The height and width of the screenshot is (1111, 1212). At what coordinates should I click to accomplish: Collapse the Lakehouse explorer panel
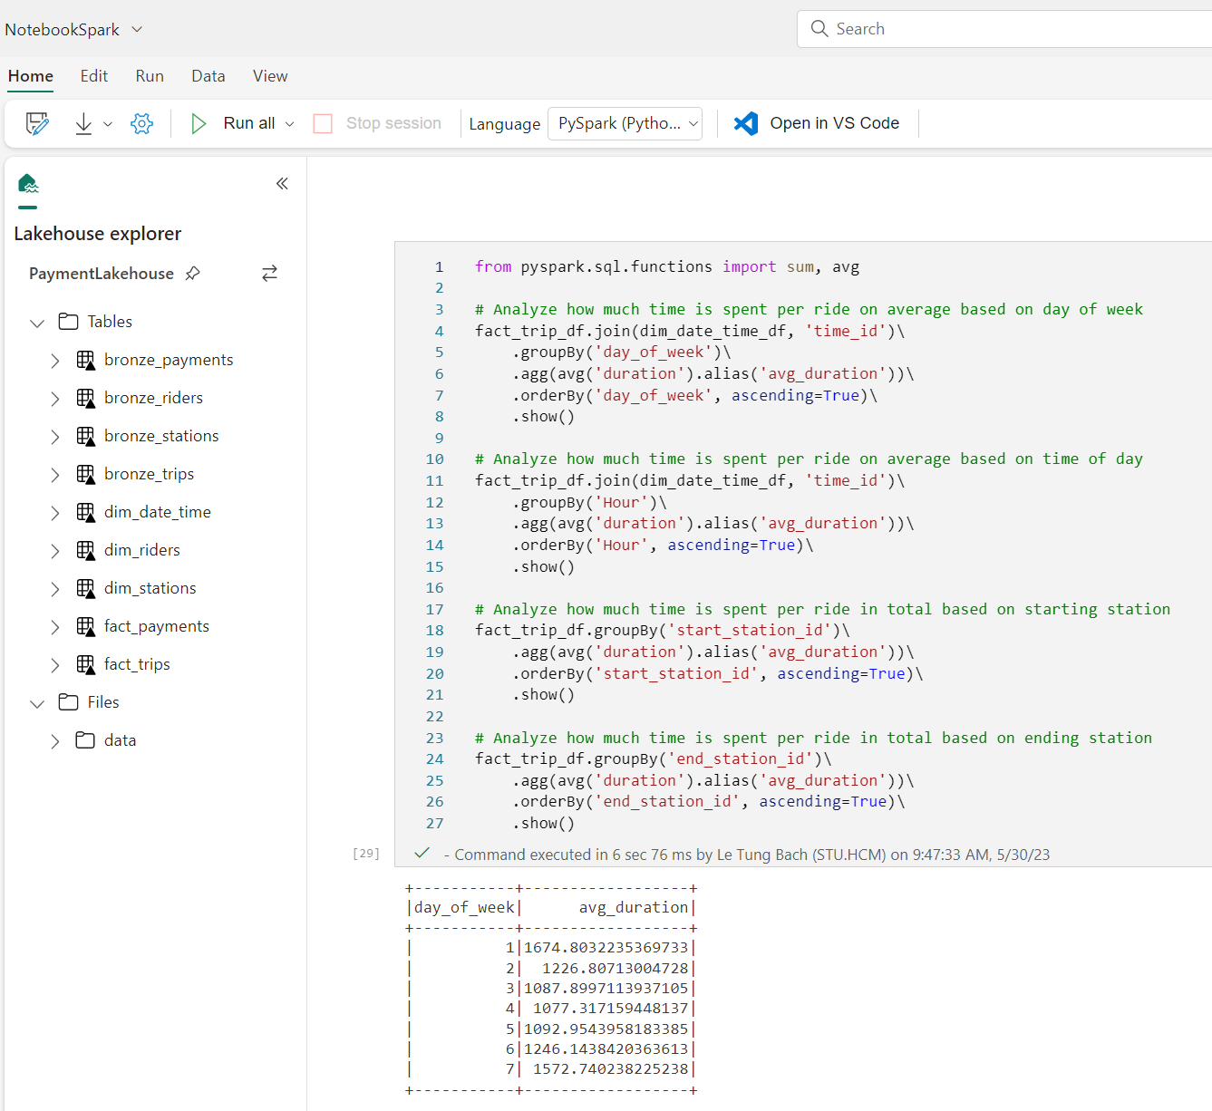coord(282,184)
